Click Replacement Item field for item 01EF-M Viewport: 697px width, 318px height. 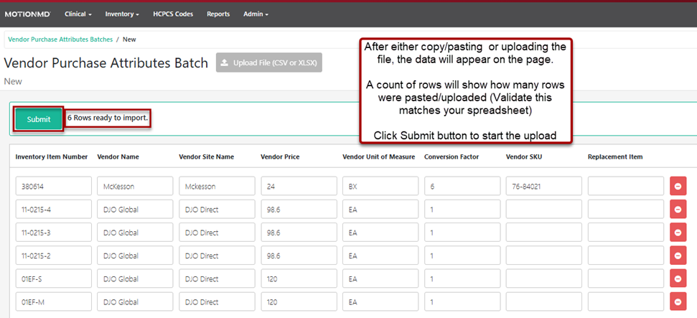point(626,302)
